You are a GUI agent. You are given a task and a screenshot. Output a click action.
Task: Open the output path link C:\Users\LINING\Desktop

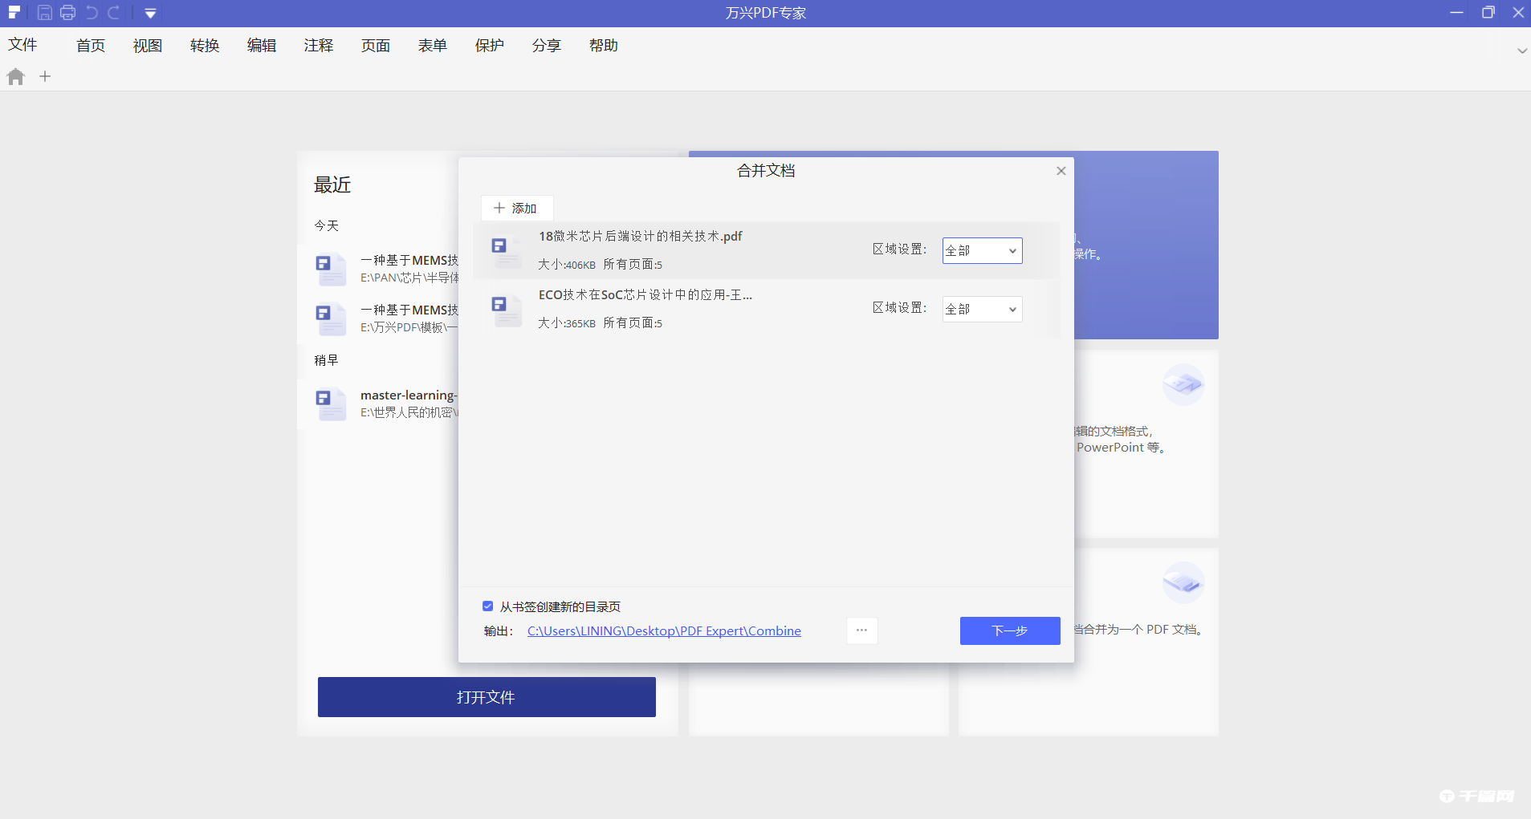[x=663, y=630]
